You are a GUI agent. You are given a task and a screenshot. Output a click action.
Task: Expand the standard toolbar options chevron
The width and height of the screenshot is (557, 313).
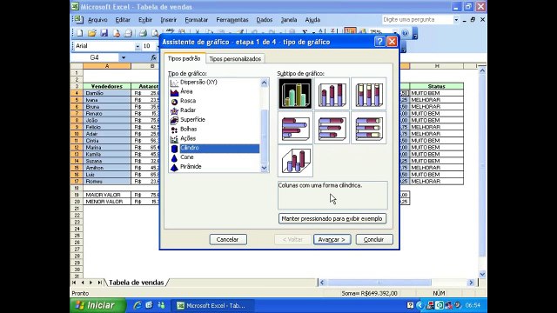(x=415, y=34)
